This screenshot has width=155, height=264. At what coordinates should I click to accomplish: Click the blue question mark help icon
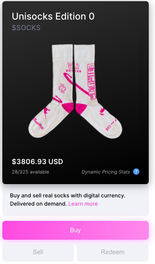coord(136,172)
